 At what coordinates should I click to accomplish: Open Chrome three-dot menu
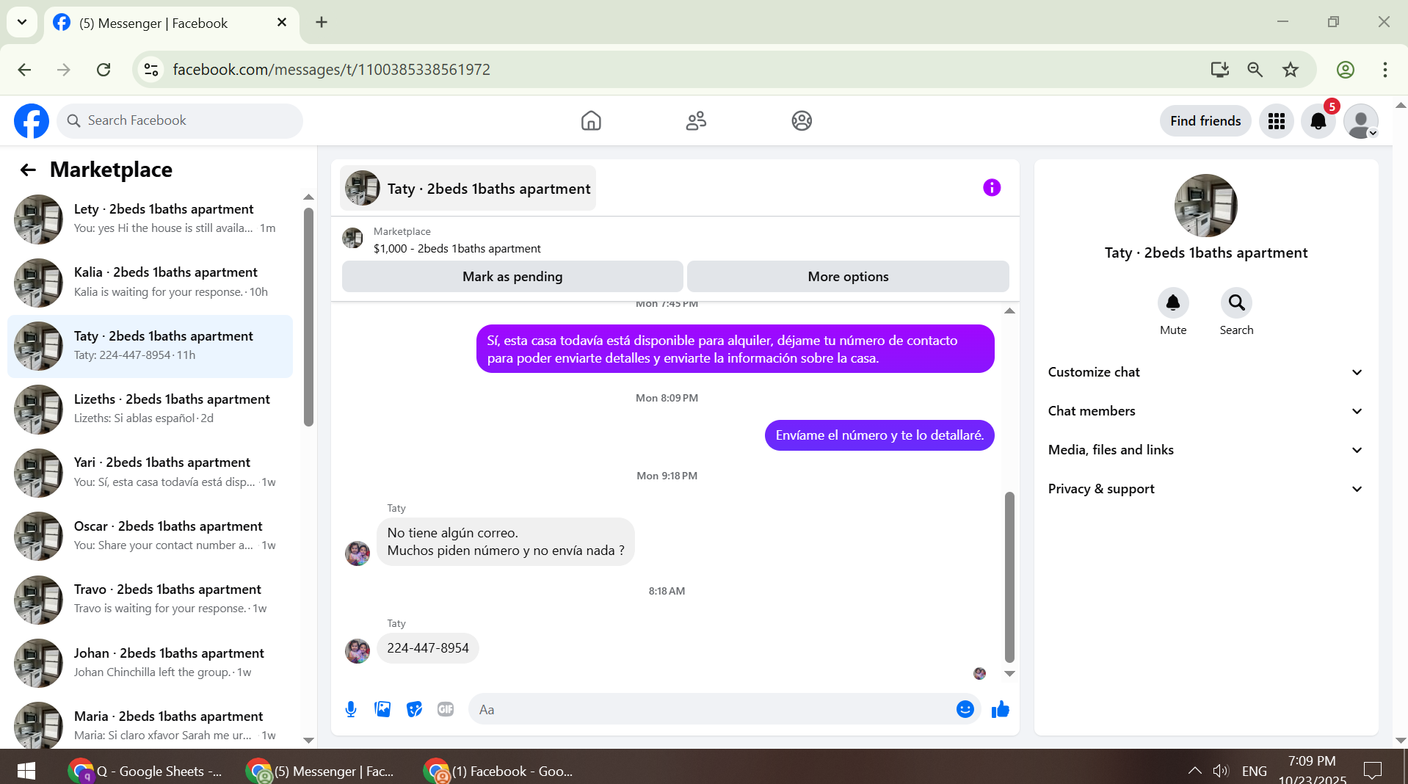pos(1385,70)
